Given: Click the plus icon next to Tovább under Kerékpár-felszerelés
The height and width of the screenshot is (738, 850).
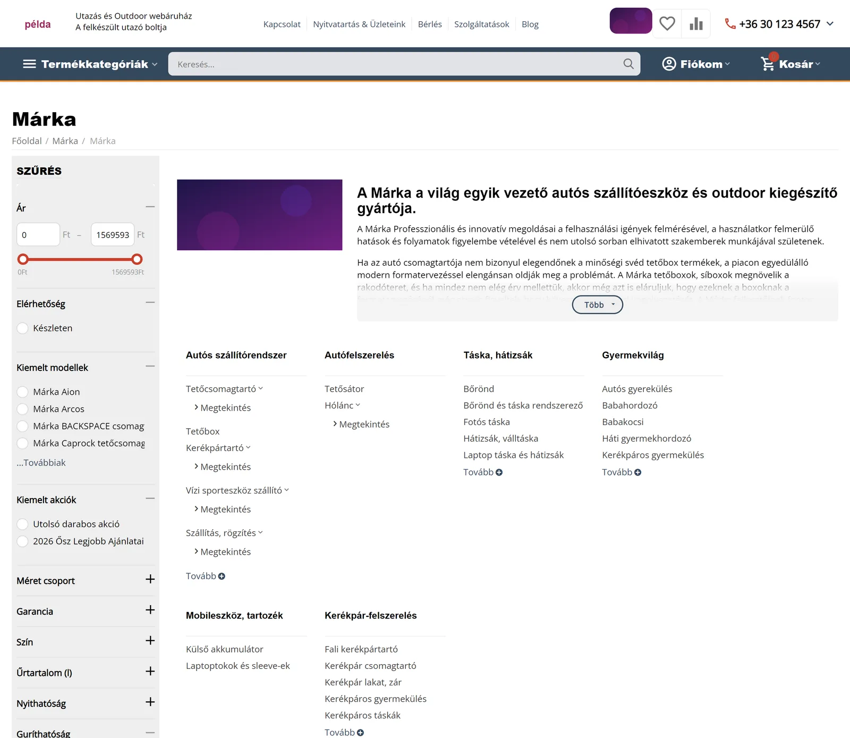Looking at the screenshot, I should coord(360,733).
